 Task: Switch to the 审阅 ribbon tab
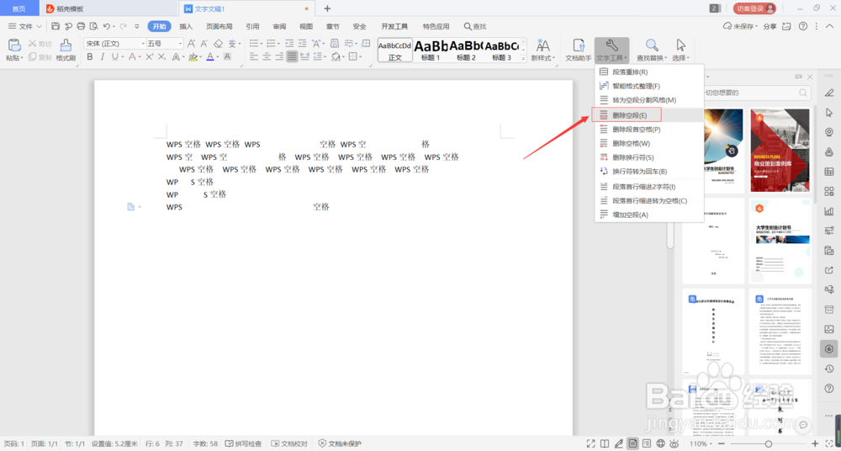click(x=279, y=26)
